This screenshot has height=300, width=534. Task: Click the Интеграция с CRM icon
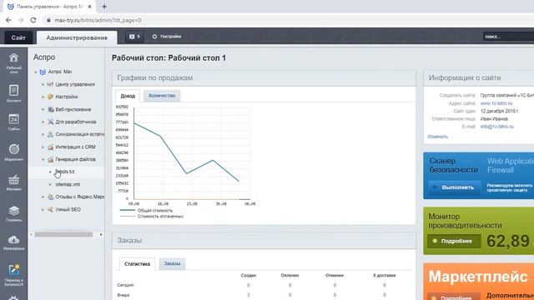(x=50, y=147)
